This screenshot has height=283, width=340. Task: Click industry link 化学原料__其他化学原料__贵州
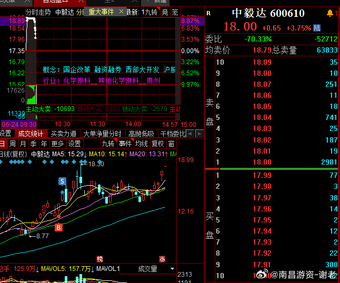pyautogui.click(x=112, y=81)
